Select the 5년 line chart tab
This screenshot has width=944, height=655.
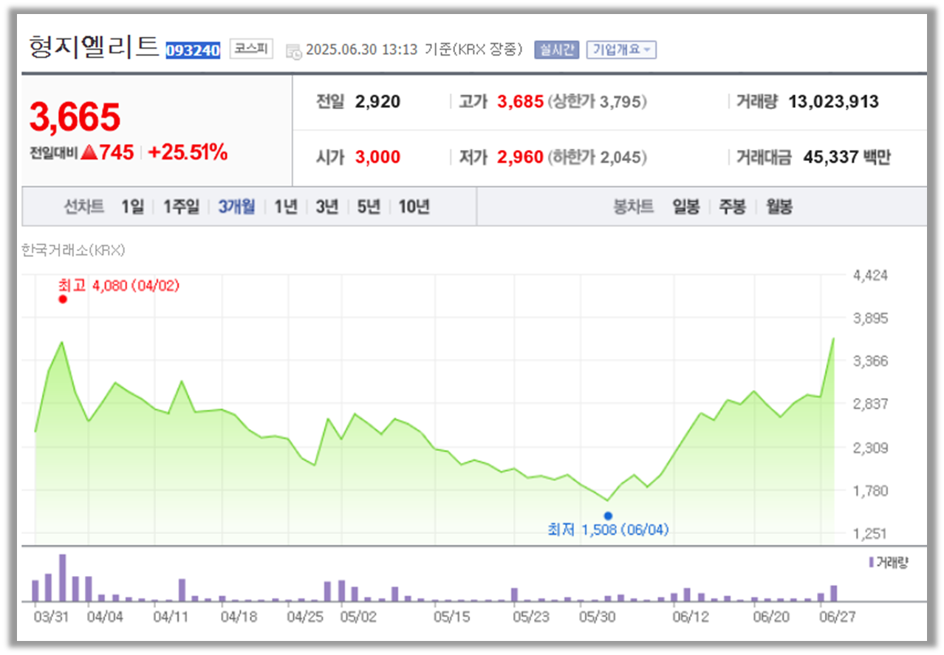(x=368, y=208)
